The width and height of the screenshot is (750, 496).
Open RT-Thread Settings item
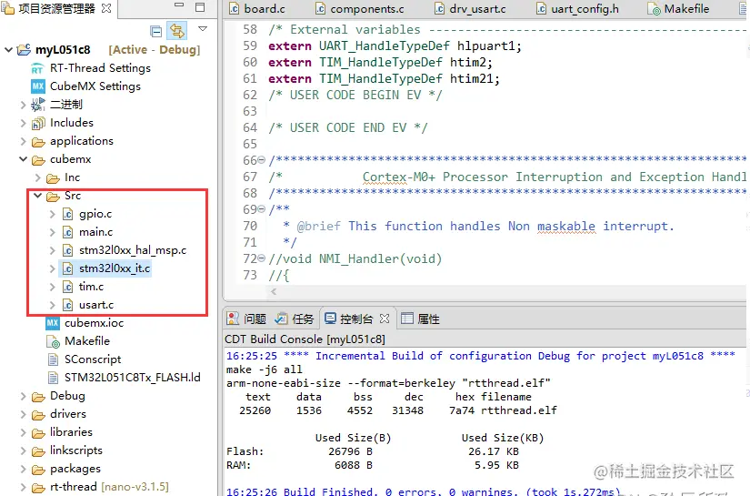[x=100, y=68]
